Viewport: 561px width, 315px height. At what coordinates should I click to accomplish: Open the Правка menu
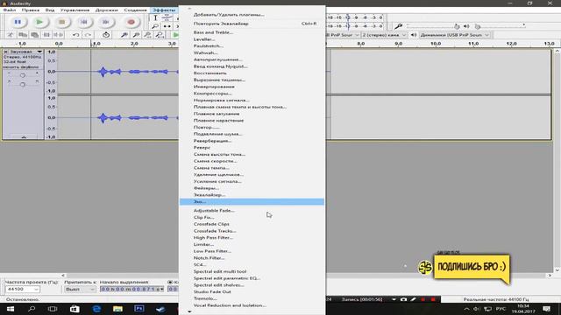[31, 10]
